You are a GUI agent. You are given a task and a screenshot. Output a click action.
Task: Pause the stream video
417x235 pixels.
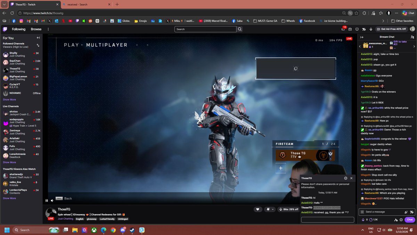47,200
